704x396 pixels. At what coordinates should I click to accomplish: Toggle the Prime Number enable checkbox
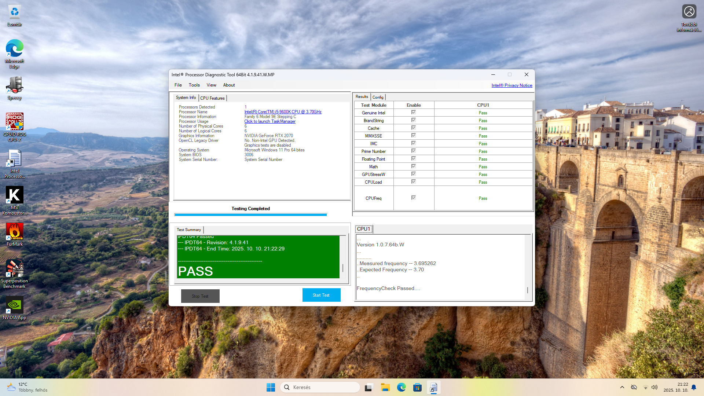(414, 151)
